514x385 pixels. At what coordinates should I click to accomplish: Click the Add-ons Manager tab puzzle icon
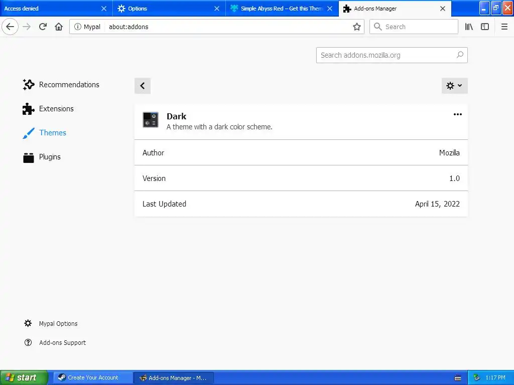coord(347,9)
